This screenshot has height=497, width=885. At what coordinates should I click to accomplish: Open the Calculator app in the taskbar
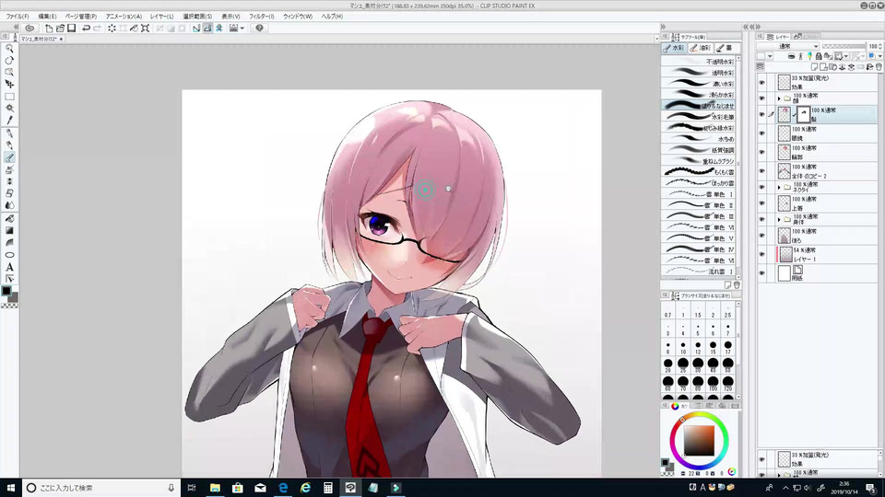tap(328, 488)
